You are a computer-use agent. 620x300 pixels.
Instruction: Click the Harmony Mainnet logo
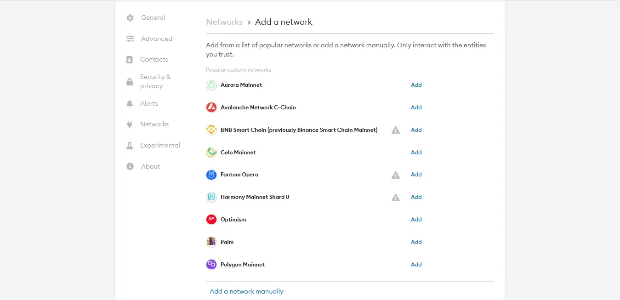pos(211,197)
